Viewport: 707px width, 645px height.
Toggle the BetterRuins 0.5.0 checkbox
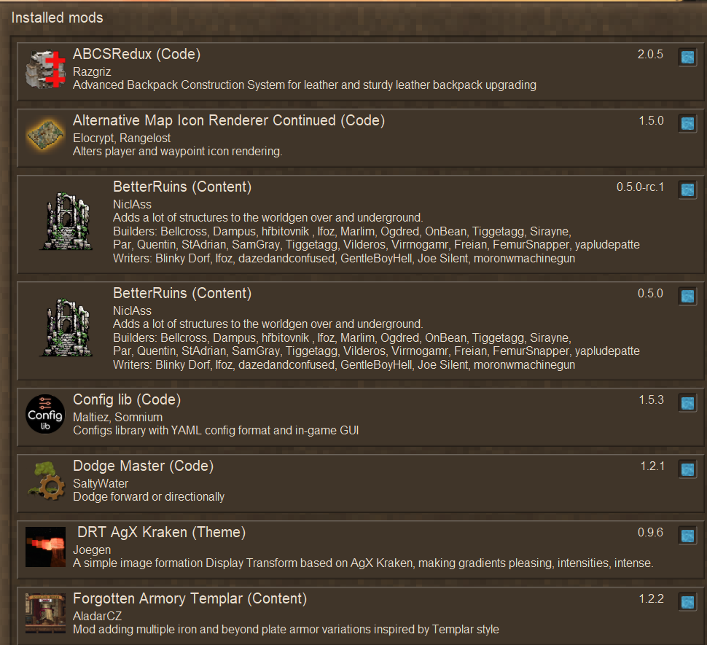point(687,296)
